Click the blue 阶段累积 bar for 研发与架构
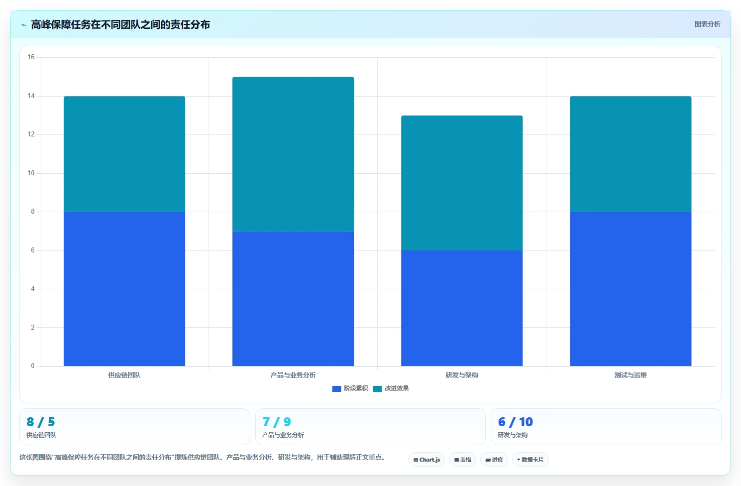Viewport: 741px width, 486px height. (462, 308)
